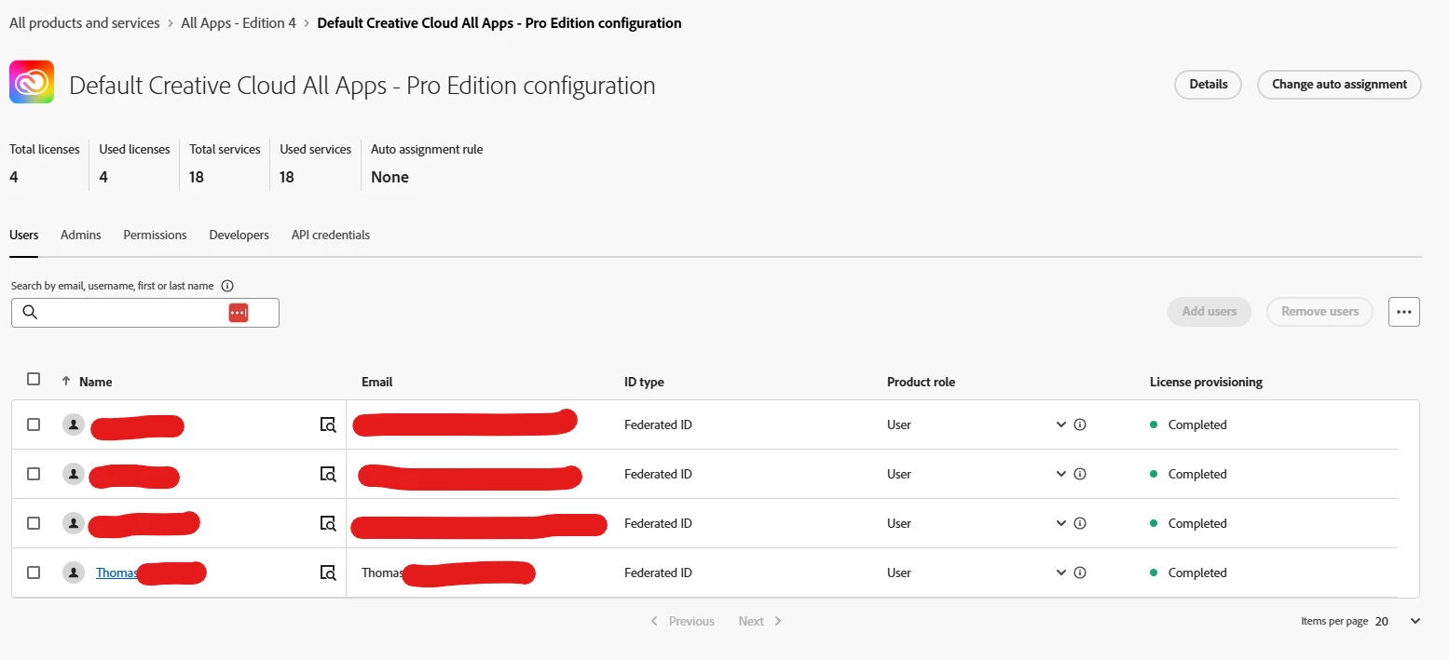Viewport: 1449px width, 660px height.
Task: Click the Total licenses stat
Action: coord(45,164)
